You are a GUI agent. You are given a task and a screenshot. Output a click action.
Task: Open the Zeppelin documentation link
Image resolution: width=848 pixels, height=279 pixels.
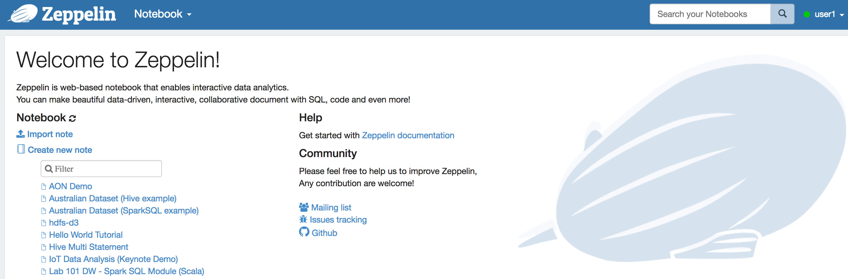(x=408, y=135)
